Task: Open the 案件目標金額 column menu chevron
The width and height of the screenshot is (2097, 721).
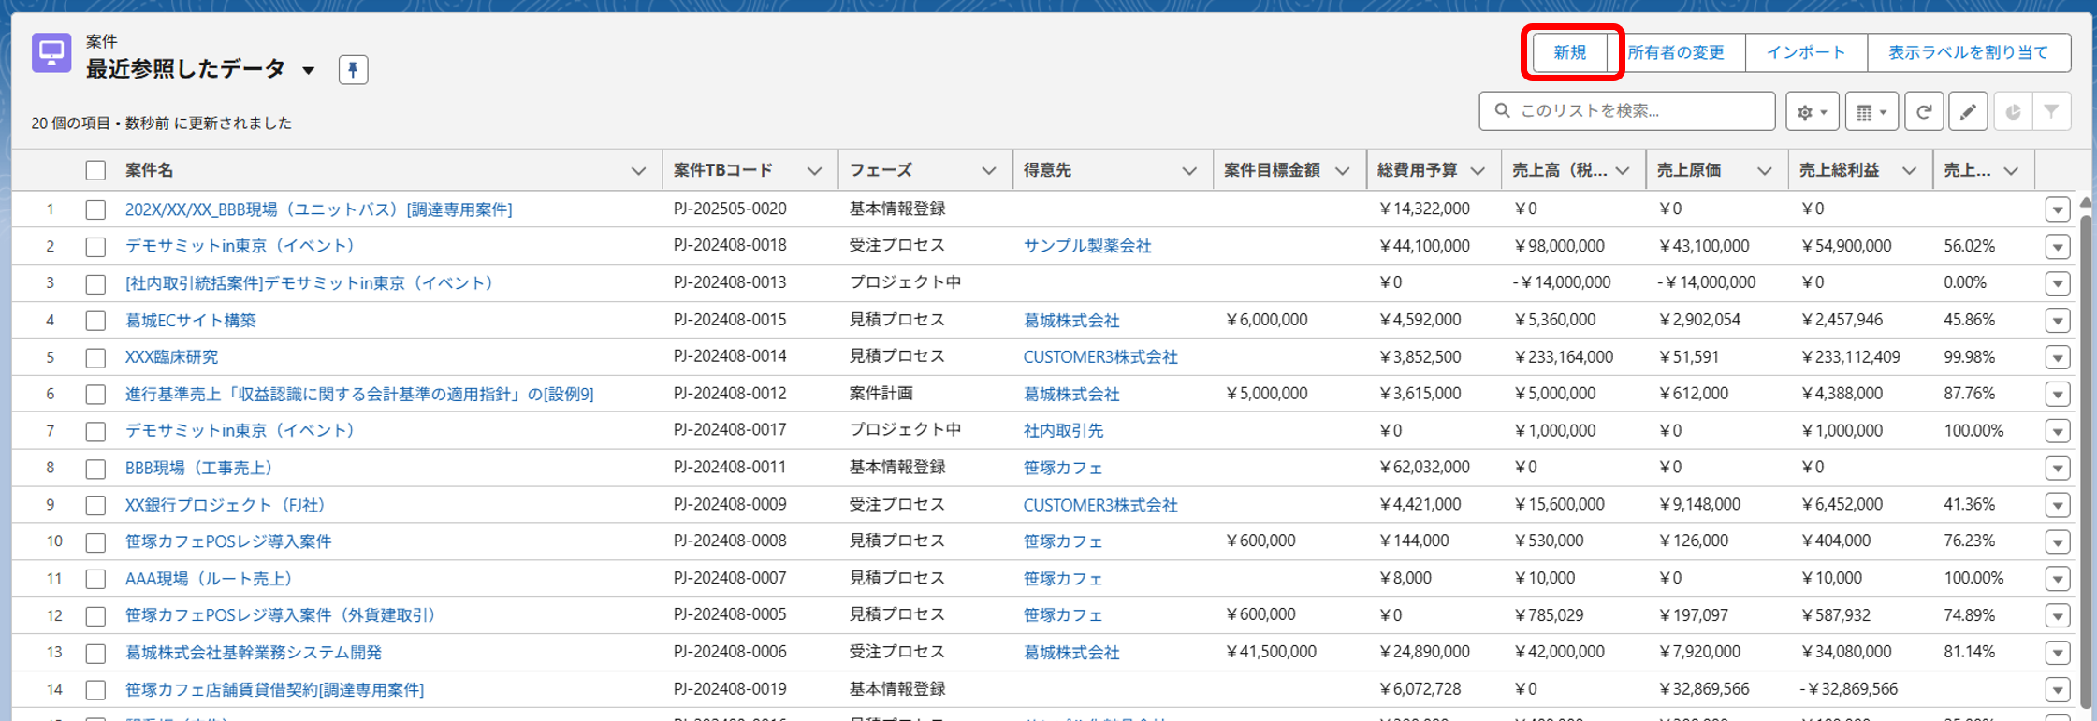Action: pyautogui.click(x=1342, y=171)
